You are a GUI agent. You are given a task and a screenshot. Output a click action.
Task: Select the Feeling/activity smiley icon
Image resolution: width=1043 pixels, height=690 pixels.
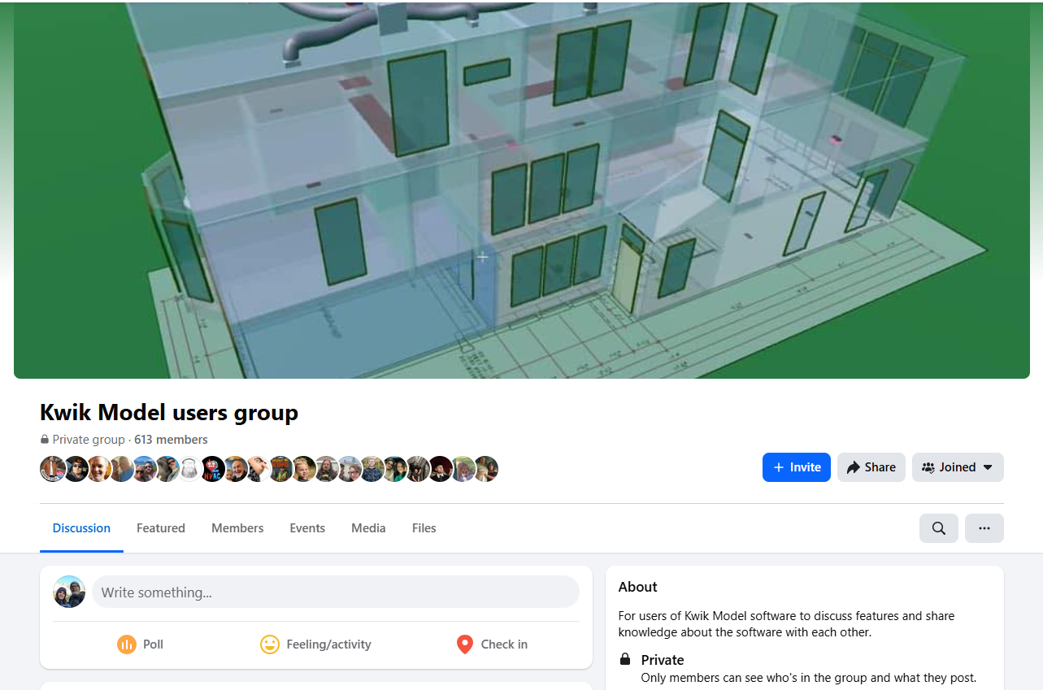(269, 644)
